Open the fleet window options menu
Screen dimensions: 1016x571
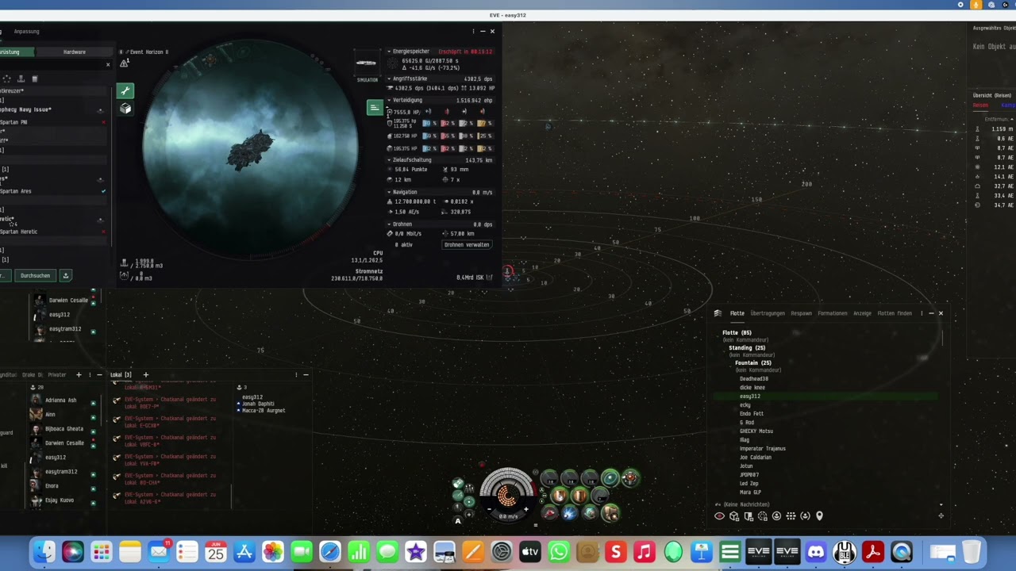tap(922, 313)
